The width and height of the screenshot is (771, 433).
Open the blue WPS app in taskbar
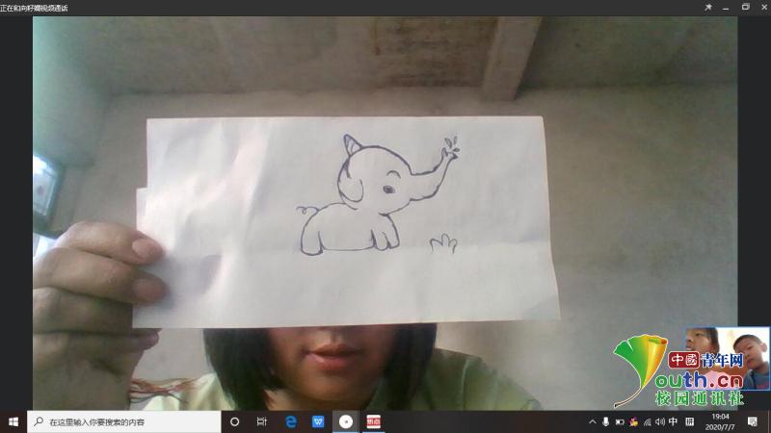coord(318,421)
